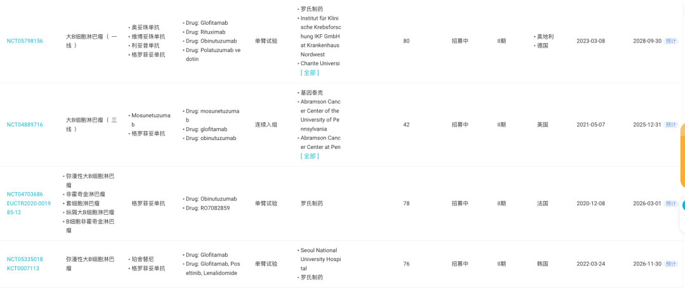685x289 pixels.
Task: Click the 奥妥珠单抗 drug name
Action: 145,27
